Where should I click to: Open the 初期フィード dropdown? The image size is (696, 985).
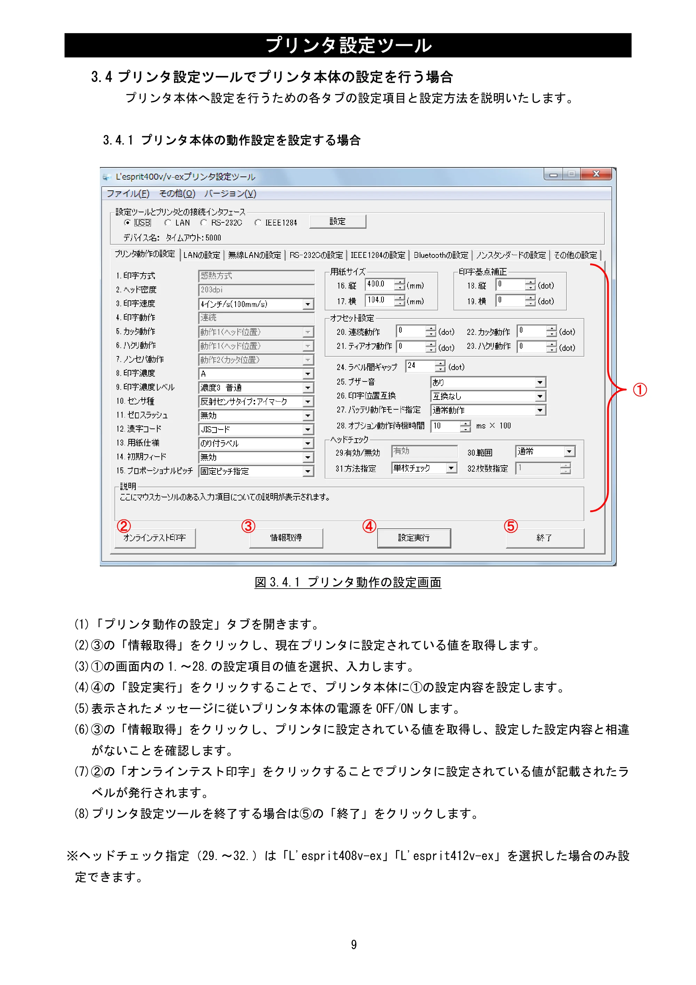[x=256, y=457]
